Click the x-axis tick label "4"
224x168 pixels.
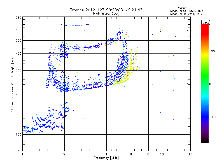point(106,154)
